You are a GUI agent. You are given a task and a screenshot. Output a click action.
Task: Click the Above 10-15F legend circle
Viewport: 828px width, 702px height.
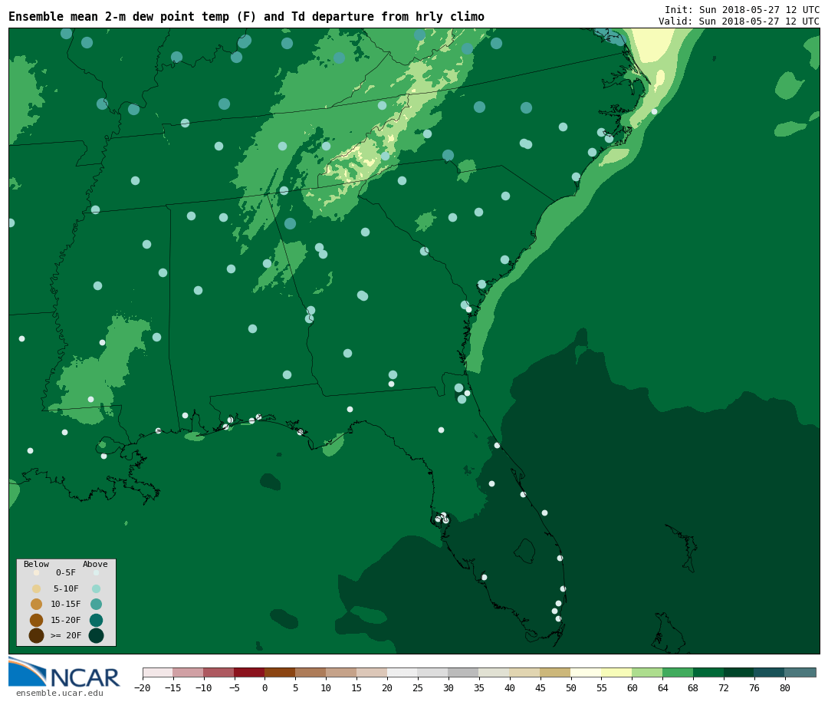(96, 604)
